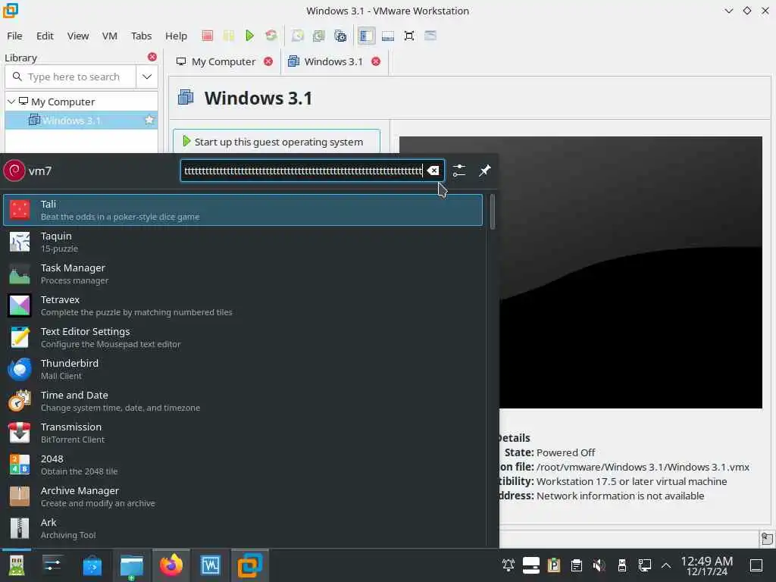Click the application launcher taskbar button
Viewport: 776px width, 582px height.
17,565
